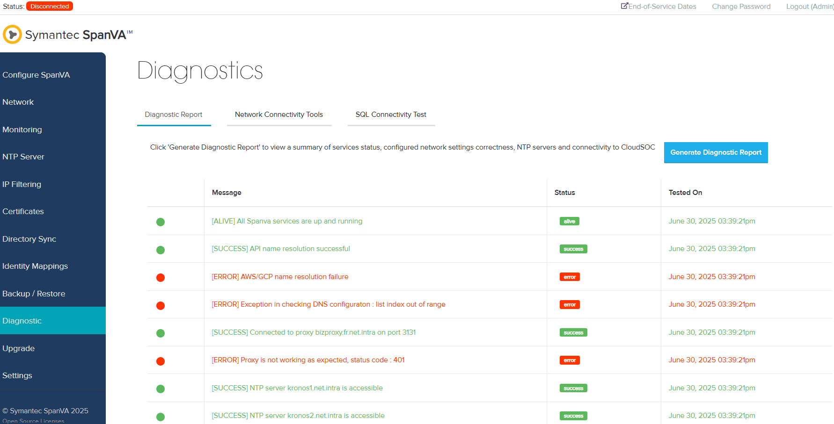Screen dimensions: 834x424
Task: Click the 'alive' status badge
Action: 569,222
